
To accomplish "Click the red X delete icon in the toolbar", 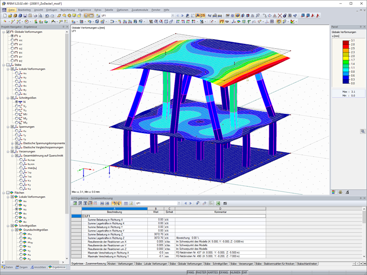I will point(280,15).
